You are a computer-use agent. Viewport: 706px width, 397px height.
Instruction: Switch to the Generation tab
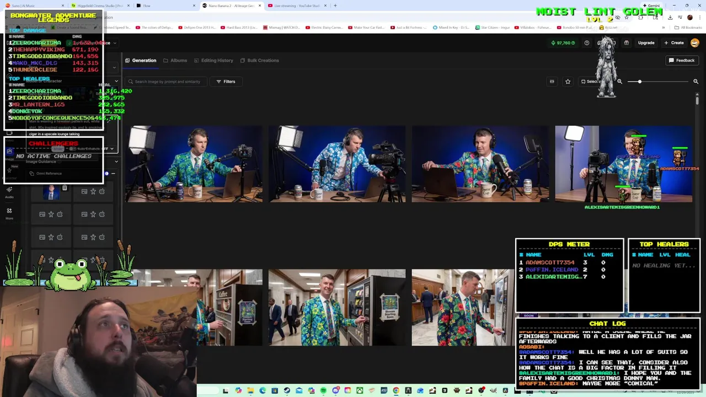coord(141,61)
